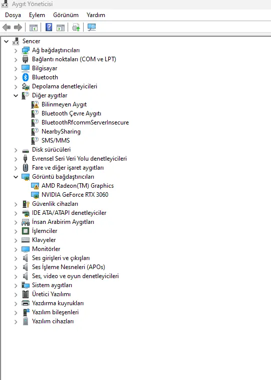This screenshot has height=380, width=271.
Task: Select SMS/MMS device entry
Action: [x=56, y=141]
